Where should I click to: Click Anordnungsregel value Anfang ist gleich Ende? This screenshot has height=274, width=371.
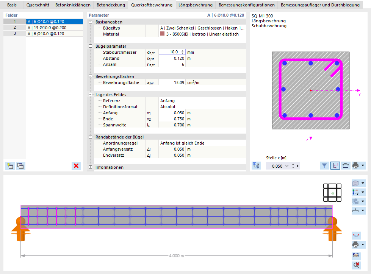[202, 143]
